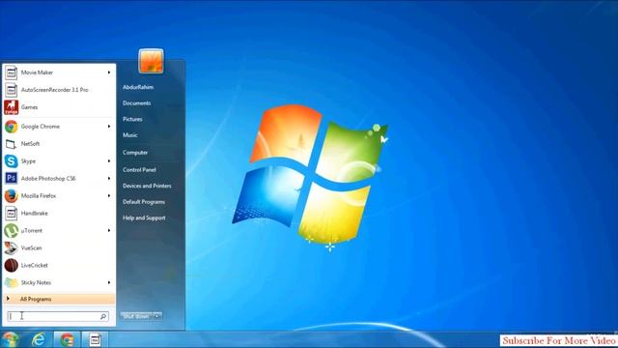Viewport: 618px width, 348px height.
Task: Open Default Programs
Action: coord(144,202)
